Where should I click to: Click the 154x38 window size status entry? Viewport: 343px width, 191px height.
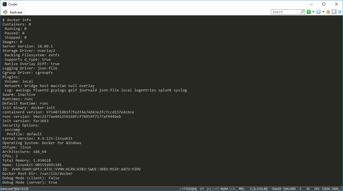[276, 189]
